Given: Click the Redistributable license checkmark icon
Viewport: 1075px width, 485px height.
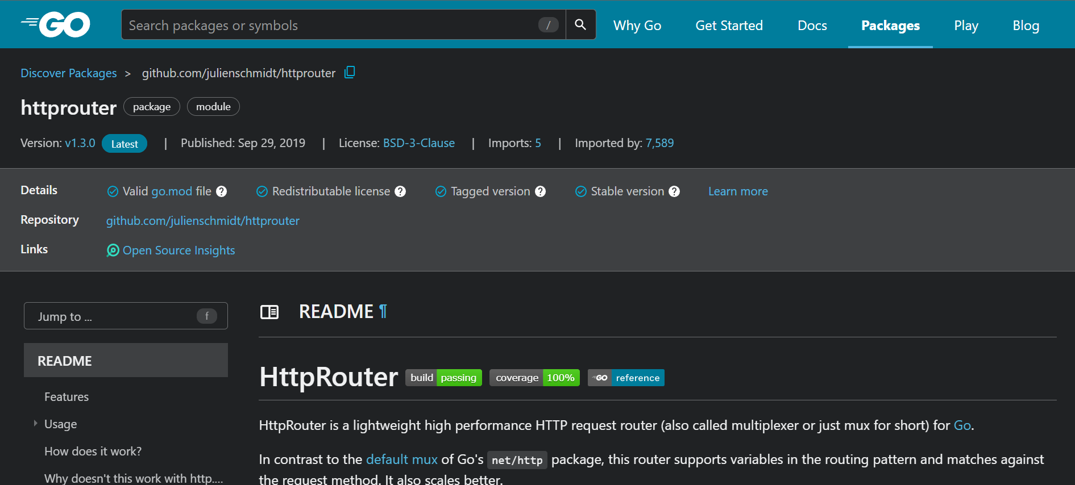Looking at the screenshot, I should point(262,191).
